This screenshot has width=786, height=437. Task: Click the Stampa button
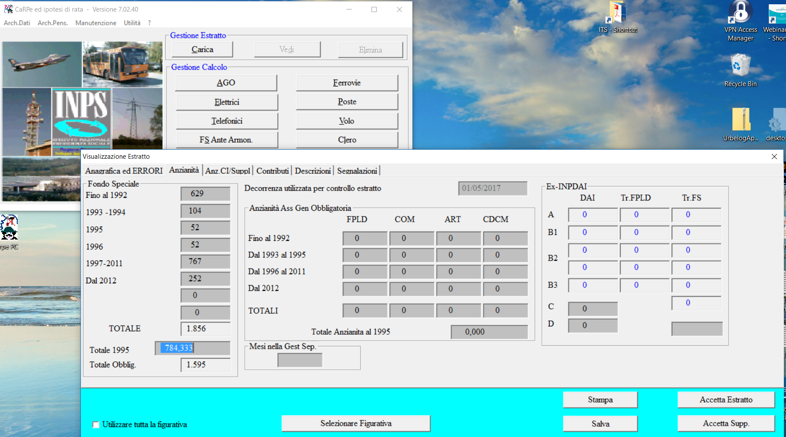[600, 400]
